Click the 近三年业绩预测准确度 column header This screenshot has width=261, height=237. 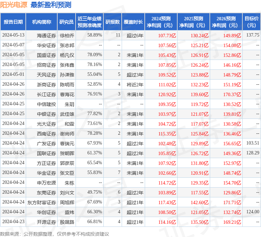(89, 22)
